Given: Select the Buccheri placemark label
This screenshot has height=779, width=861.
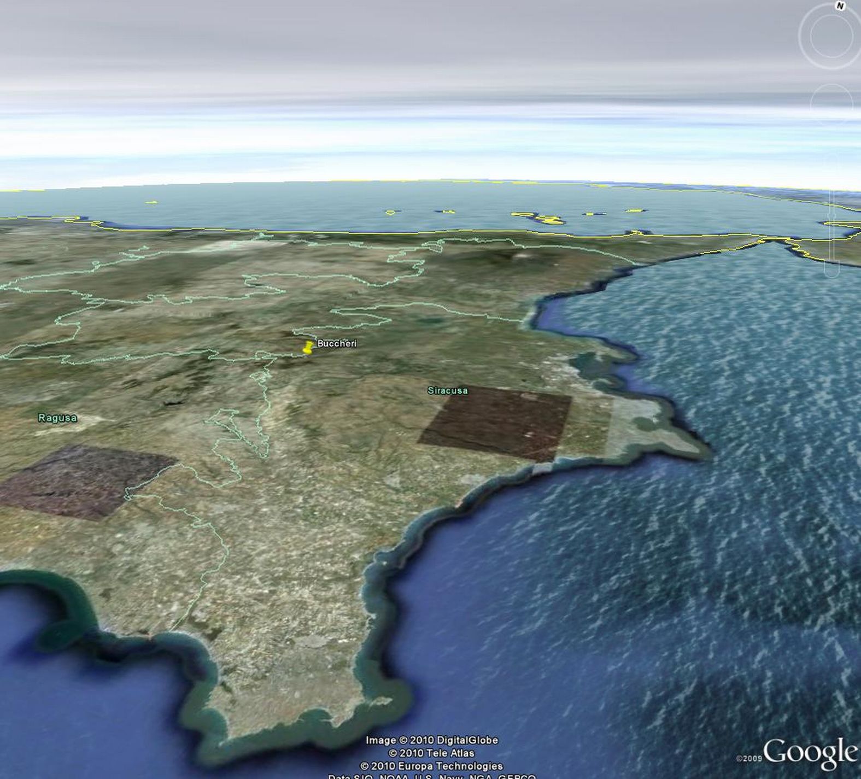Looking at the screenshot, I should click(337, 343).
